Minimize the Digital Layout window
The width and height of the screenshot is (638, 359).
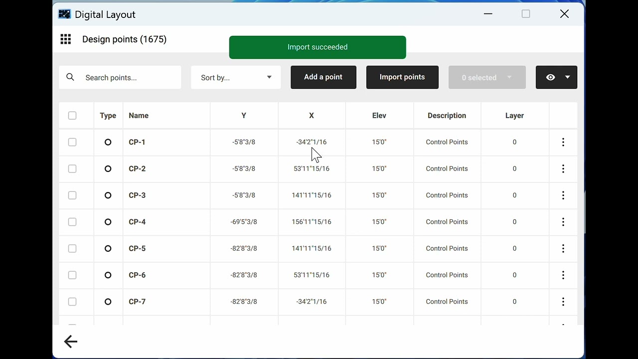click(488, 14)
